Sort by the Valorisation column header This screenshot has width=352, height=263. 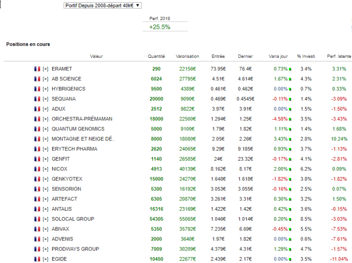tap(187, 56)
